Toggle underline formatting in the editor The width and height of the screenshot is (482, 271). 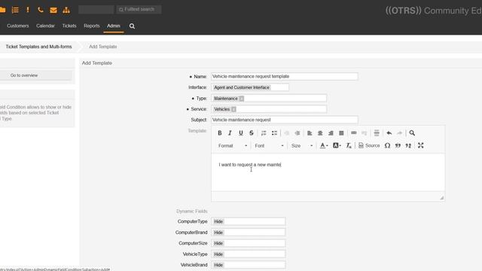click(x=241, y=133)
